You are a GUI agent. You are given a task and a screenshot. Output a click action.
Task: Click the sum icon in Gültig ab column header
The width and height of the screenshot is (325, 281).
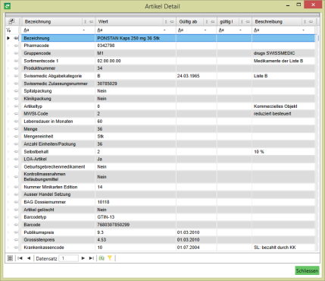207,22
